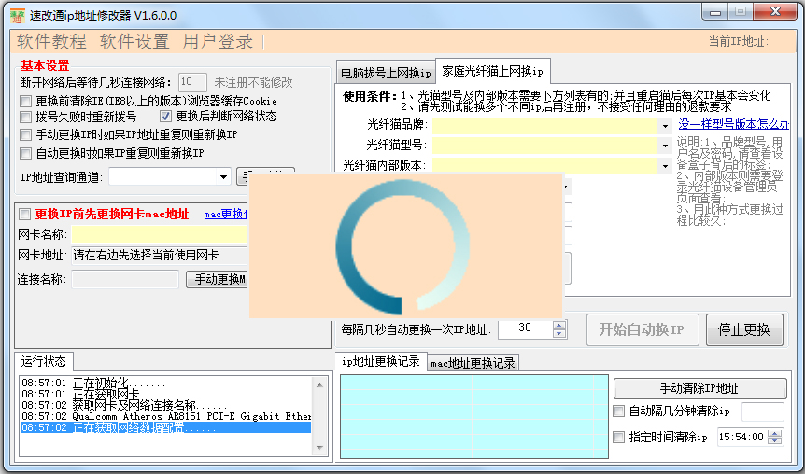Click the 15:54:00 time field
805x474 pixels.
(x=741, y=437)
